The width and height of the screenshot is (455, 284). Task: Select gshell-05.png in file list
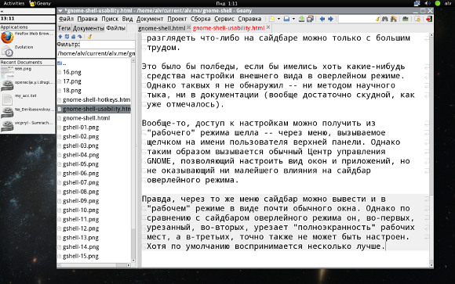click(94, 164)
